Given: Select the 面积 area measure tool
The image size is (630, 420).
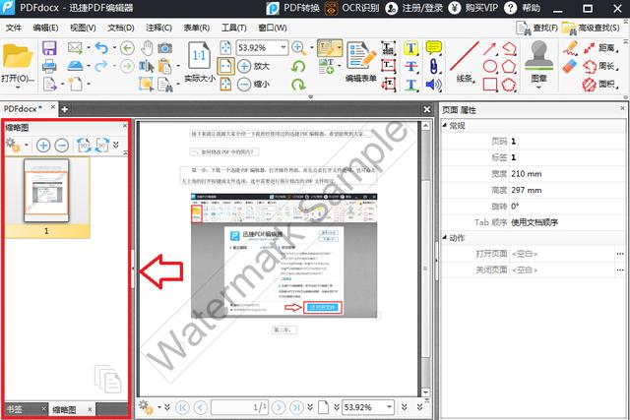Looking at the screenshot, I should point(600,85).
